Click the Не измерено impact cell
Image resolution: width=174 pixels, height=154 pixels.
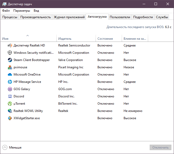point(133,111)
